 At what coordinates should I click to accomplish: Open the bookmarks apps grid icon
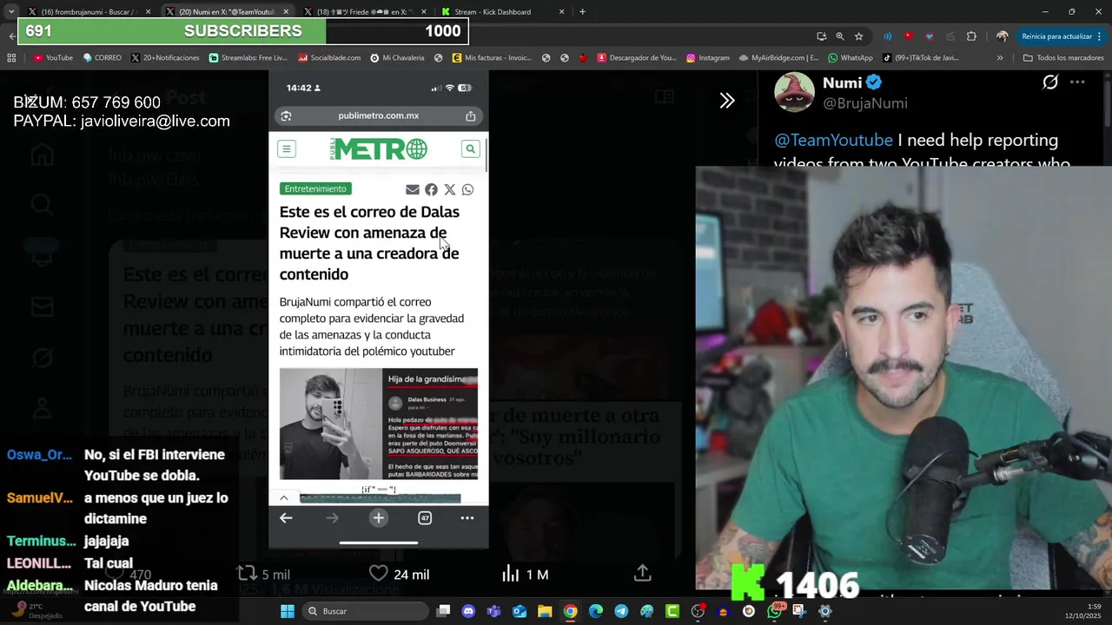click(11, 58)
